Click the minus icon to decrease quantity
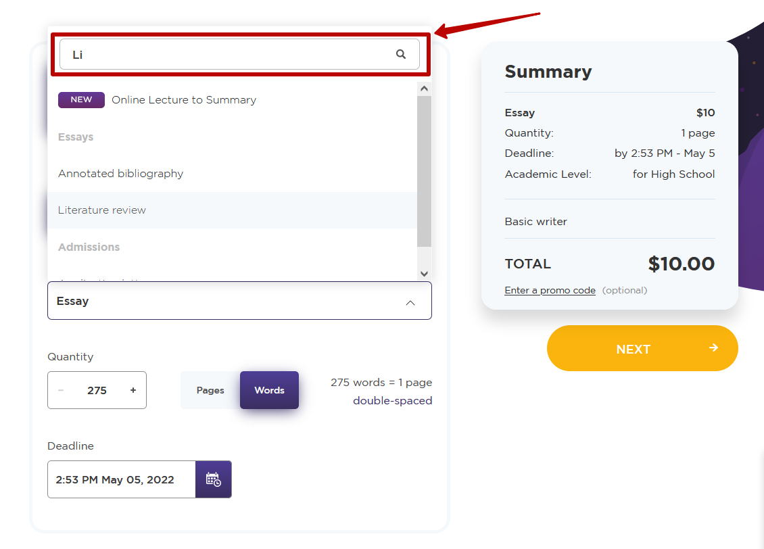This screenshot has width=764, height=549. (61, 390)
